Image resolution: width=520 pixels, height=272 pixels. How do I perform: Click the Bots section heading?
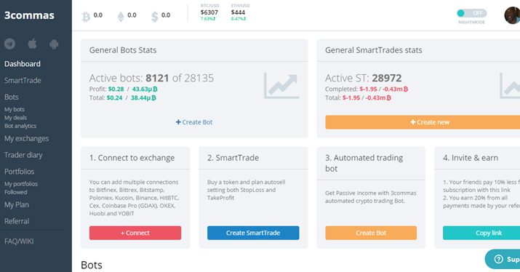[x=92, y=265]
